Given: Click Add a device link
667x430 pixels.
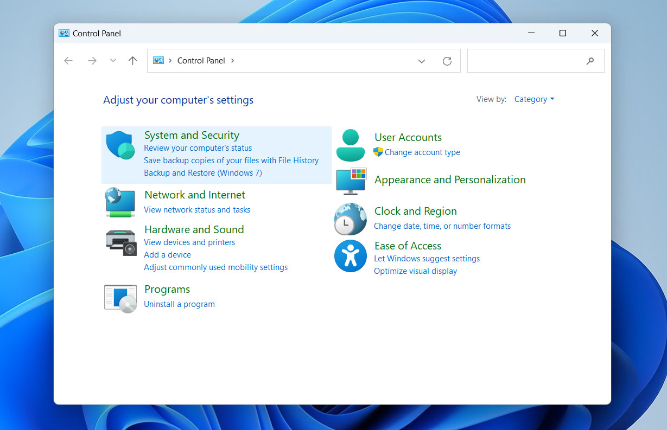Looking at the screenshot, I should pos(167,255).
